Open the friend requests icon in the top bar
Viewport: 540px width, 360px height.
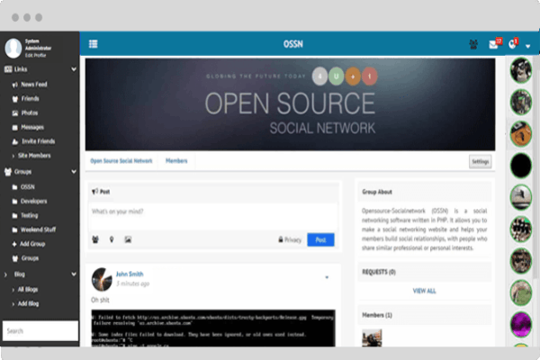click(473, 44)
